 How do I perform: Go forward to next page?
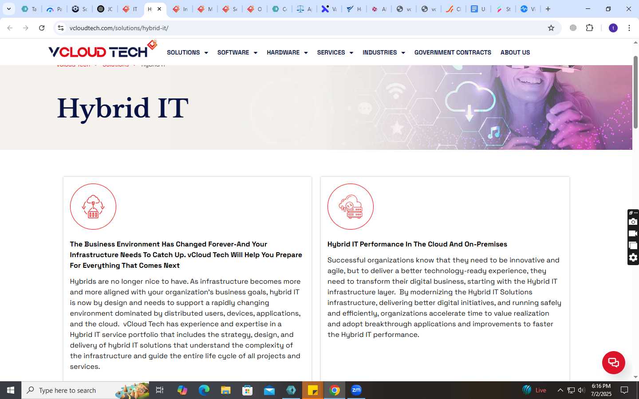26,28
